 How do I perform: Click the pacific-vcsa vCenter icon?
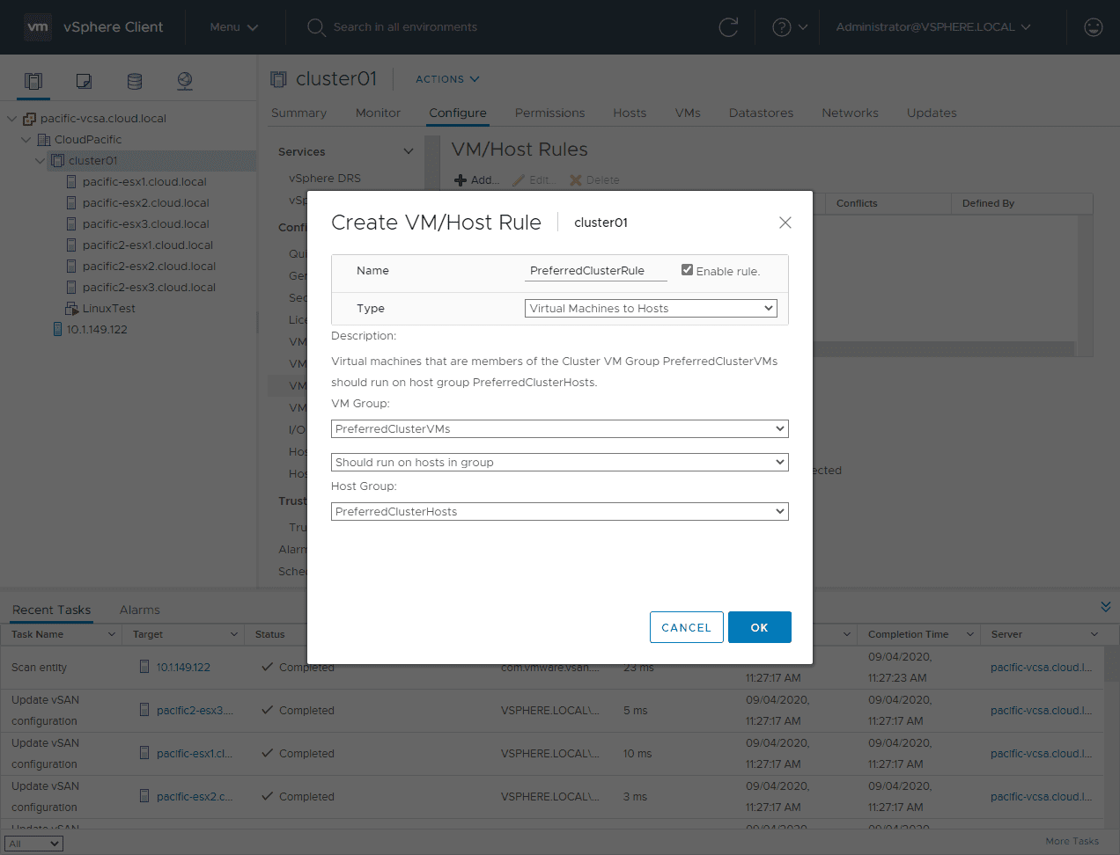pos(30,119)
